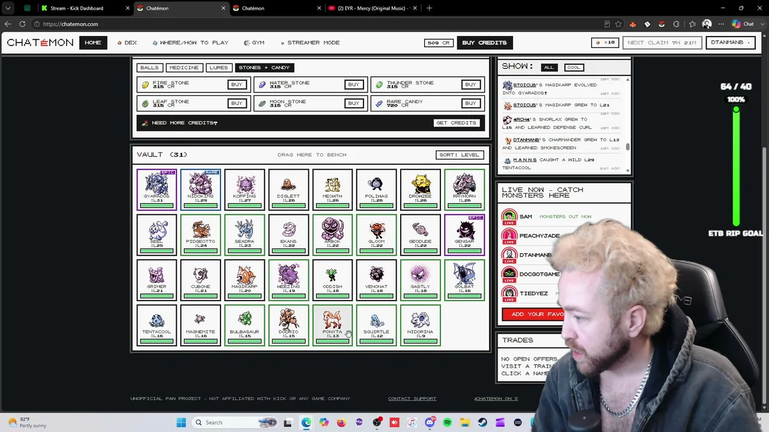Click Buy Credits in the header
This screenshot has width=769, height=432.
(484, 43)
